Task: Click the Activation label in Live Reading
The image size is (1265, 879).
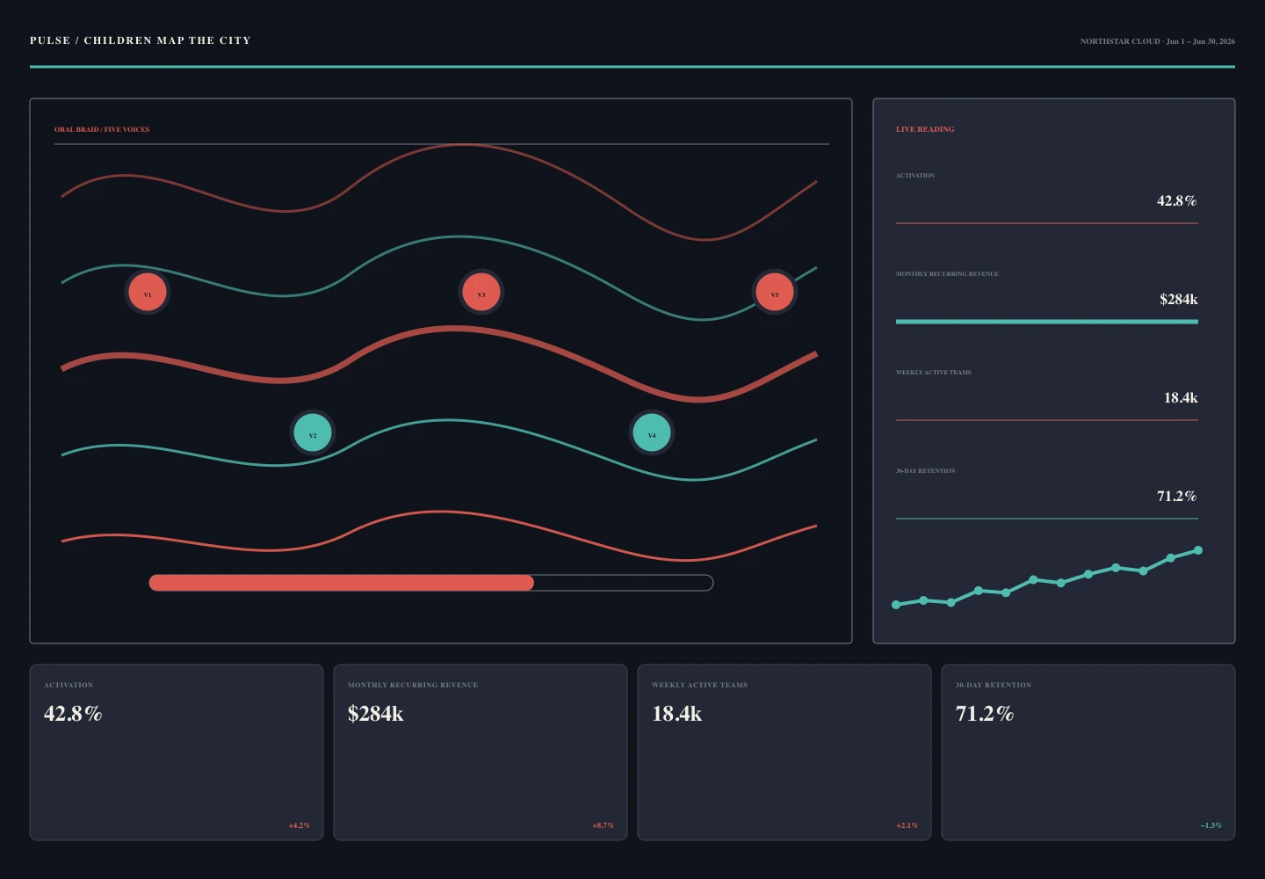Action: [x=915, y=176]
